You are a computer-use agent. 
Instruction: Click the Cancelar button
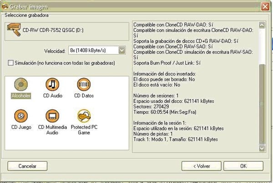coord(27,166)
